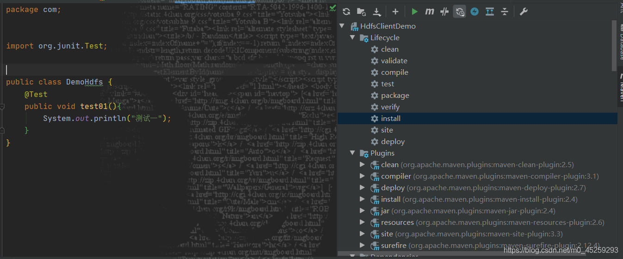Run Maven build with green play icon
This screenshot has height=259, width=623.
(x=414, y=12)
